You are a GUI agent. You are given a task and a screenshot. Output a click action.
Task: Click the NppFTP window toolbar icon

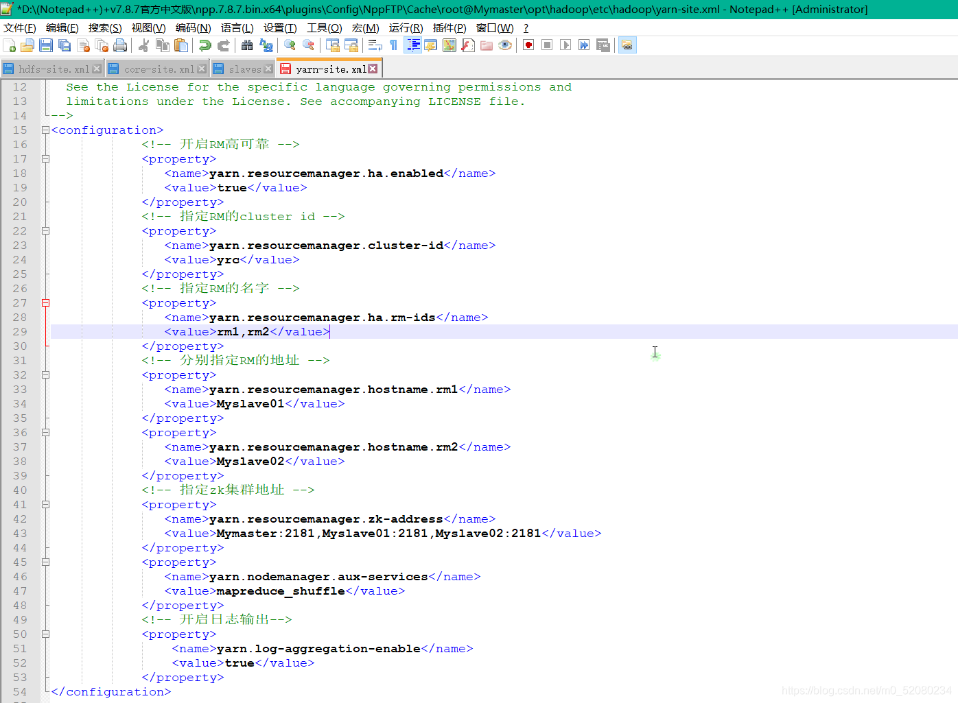pos(627,45)
